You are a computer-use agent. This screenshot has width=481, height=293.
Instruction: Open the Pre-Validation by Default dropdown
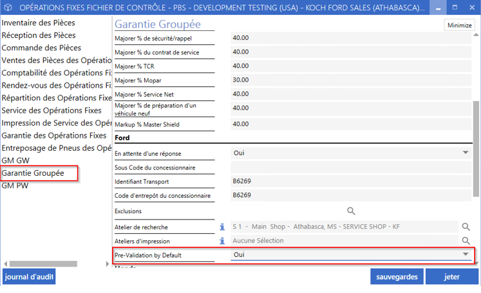pos(466,254)
